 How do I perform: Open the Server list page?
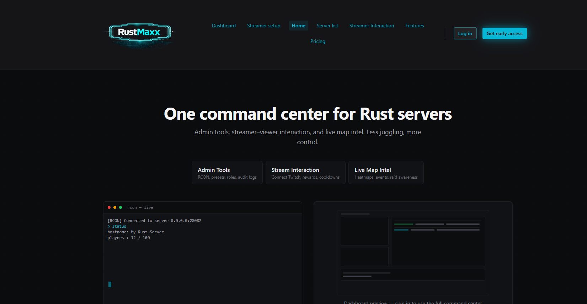click(327, 26)
